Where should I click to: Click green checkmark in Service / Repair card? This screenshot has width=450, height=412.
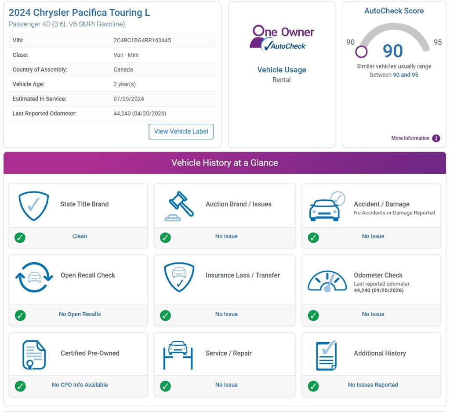pos(165,386)
